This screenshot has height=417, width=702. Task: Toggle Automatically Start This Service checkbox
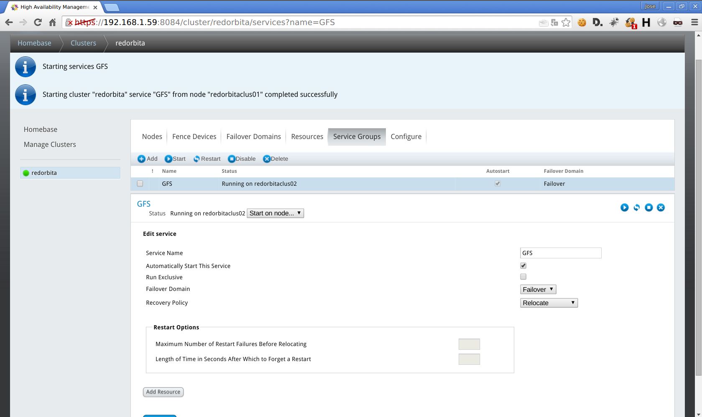coord(523,266)
